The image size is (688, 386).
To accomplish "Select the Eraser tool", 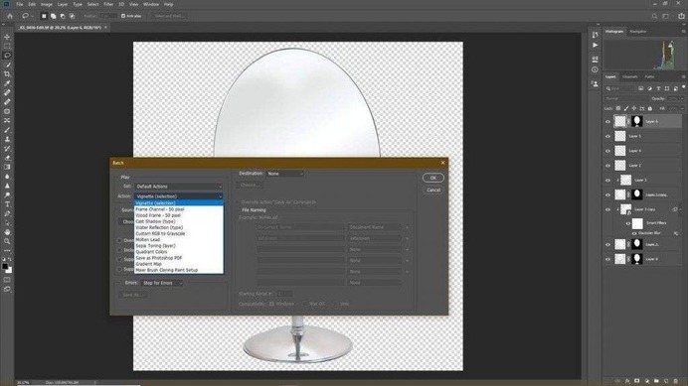I will 7,158.
